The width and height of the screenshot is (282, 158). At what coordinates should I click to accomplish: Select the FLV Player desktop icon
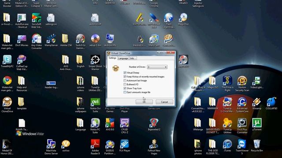tap(124, 146)
